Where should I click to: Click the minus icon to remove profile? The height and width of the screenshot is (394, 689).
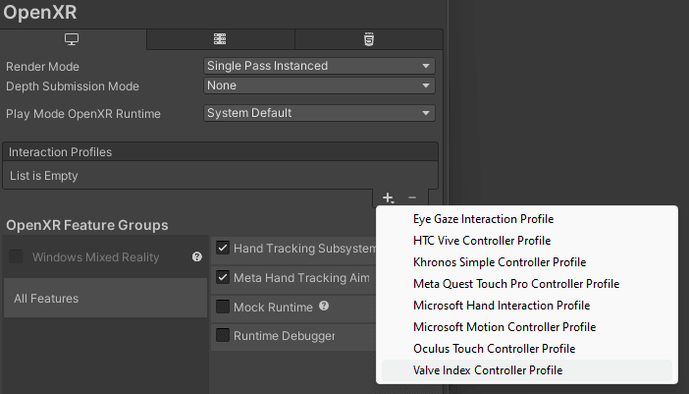[x=412, y=198]
